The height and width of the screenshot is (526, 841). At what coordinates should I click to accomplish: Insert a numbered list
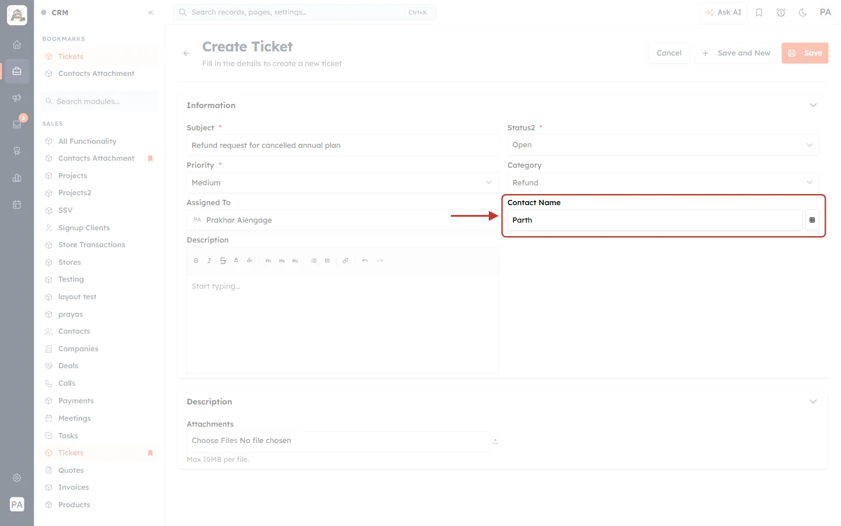point(327,261)
